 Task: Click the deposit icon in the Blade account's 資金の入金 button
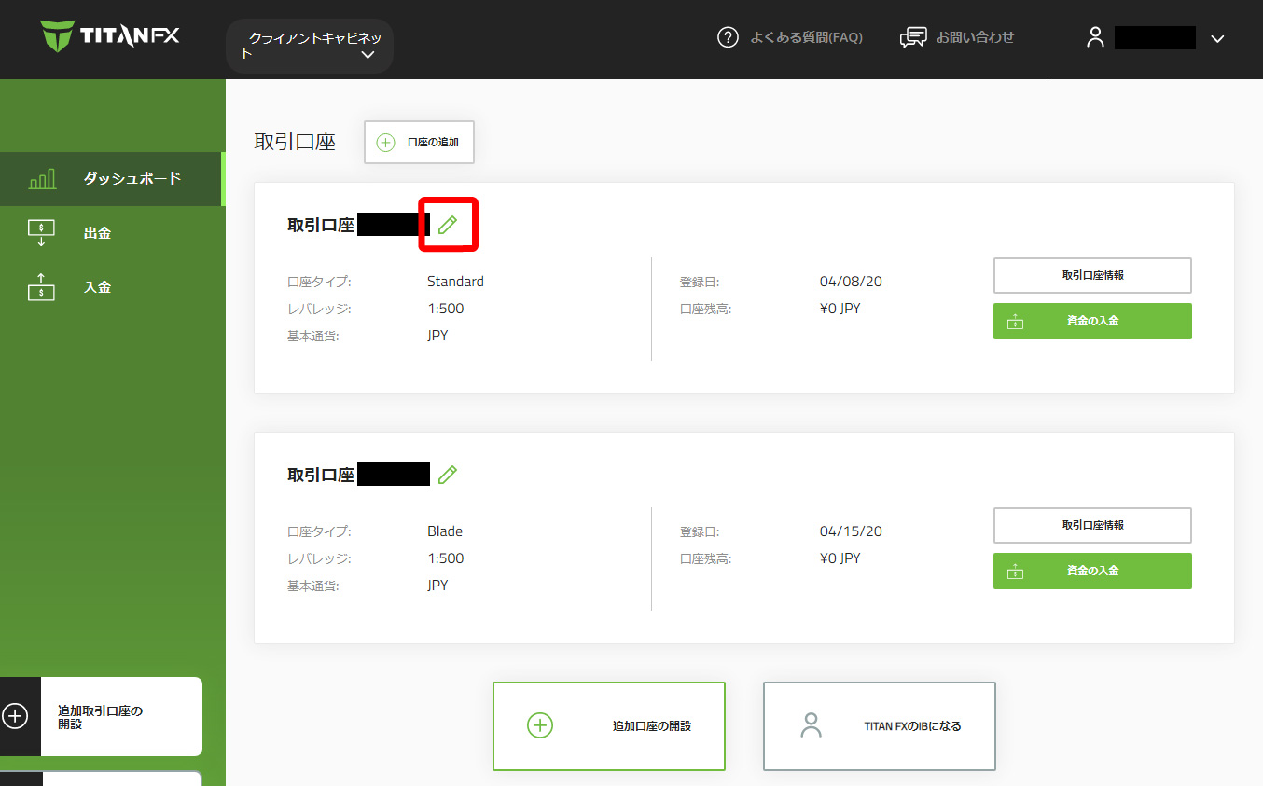coord(1016,571)
